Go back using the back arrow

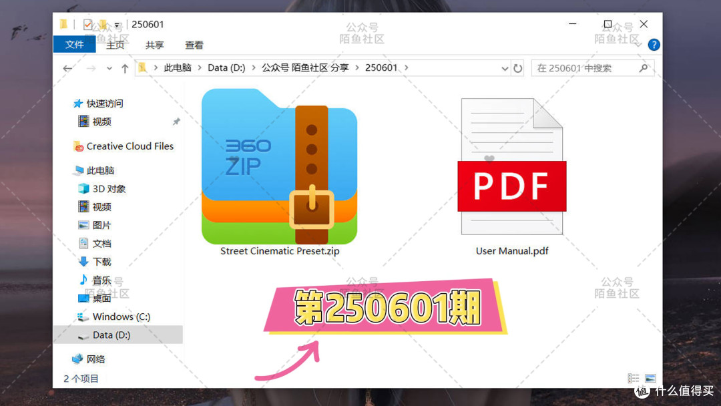[67, 68]
